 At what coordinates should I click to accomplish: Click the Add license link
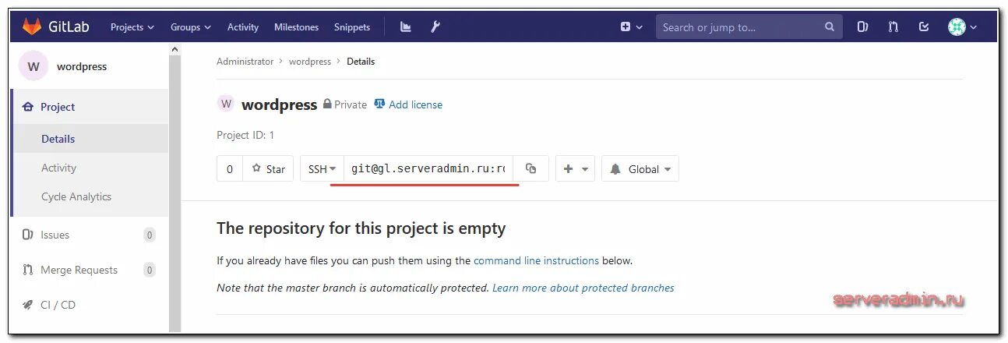(x=415, y=104)
